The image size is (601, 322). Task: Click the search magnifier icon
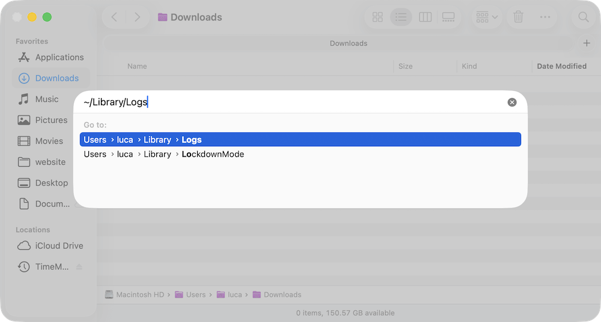[584, 17]
